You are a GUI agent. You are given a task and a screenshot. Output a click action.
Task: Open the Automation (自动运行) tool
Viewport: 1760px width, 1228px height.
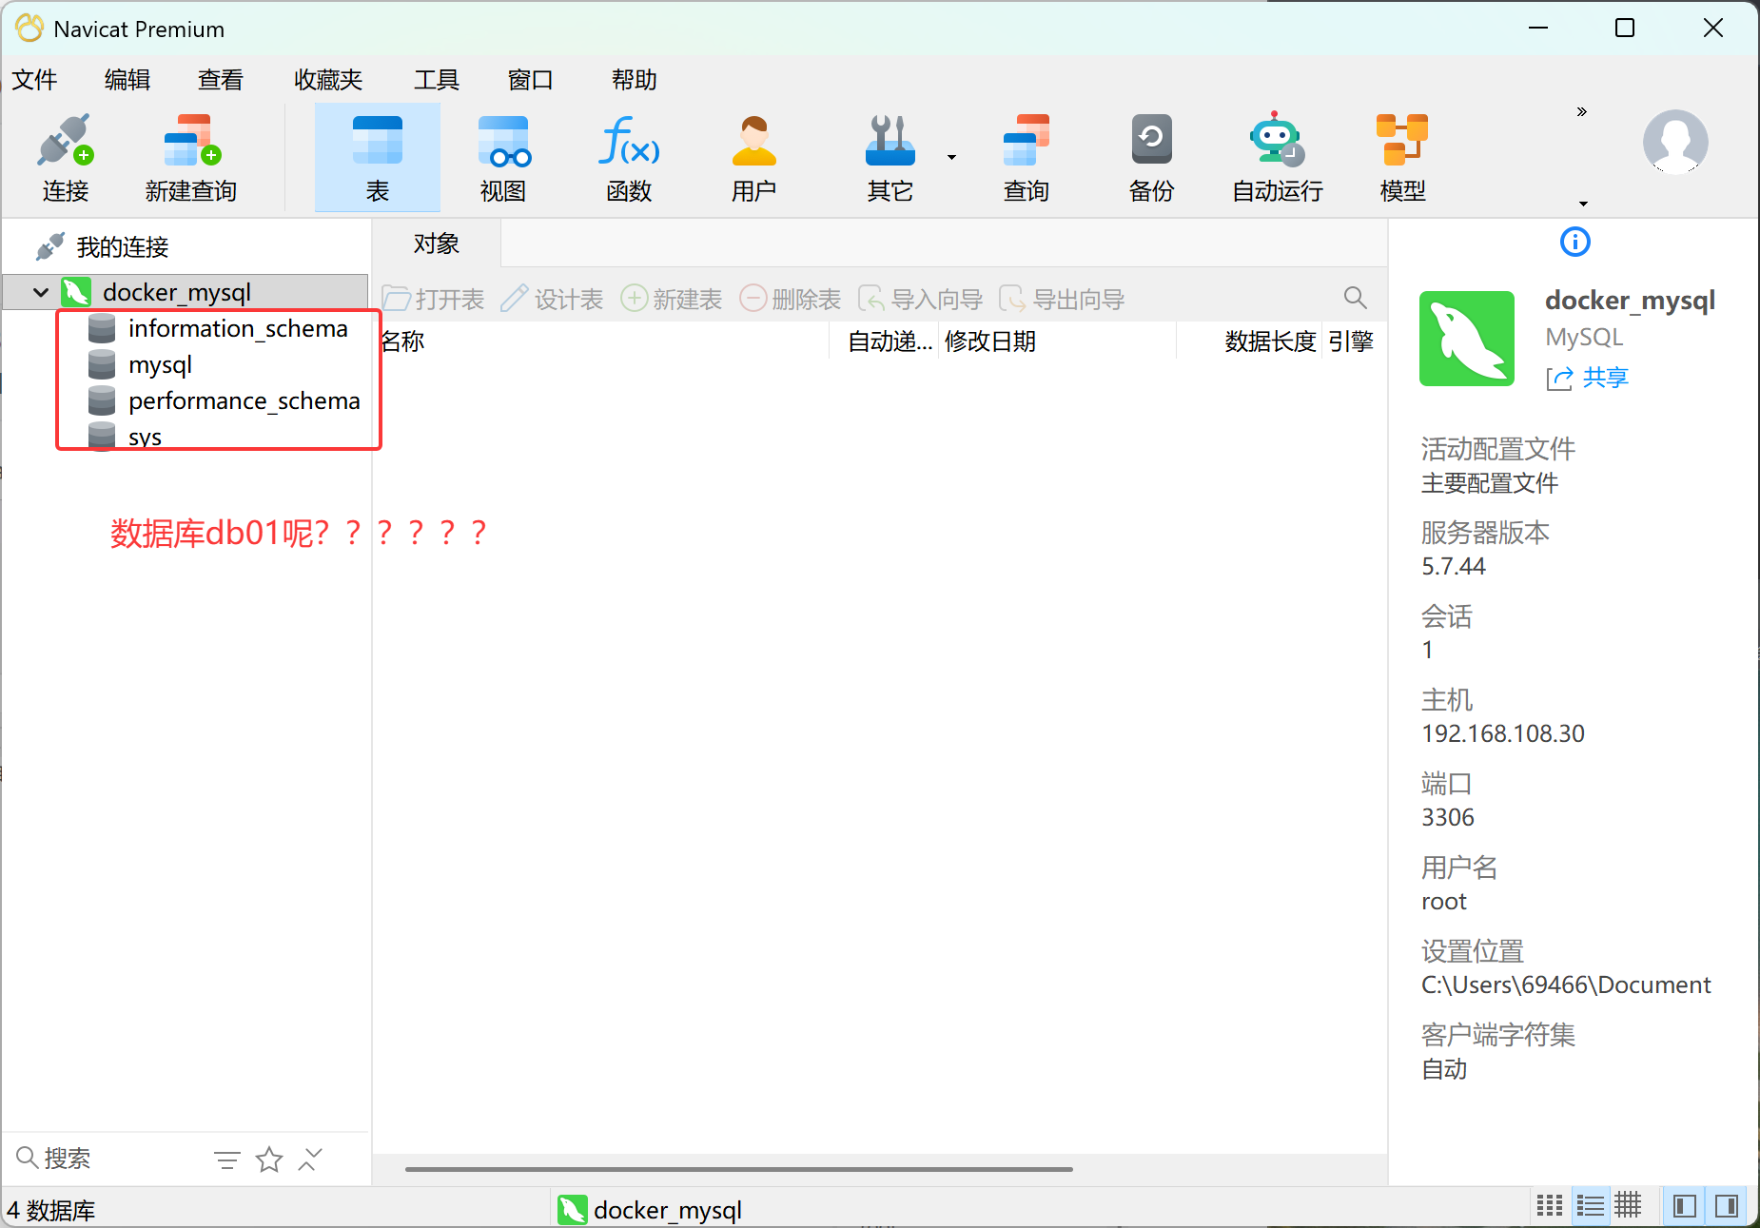(x=1278, y=158)
